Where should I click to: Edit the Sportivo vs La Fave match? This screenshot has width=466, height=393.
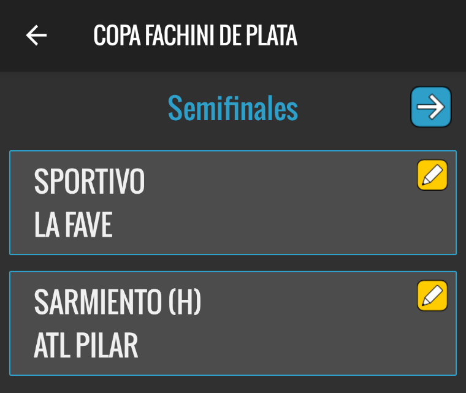(x=432, y=175)
